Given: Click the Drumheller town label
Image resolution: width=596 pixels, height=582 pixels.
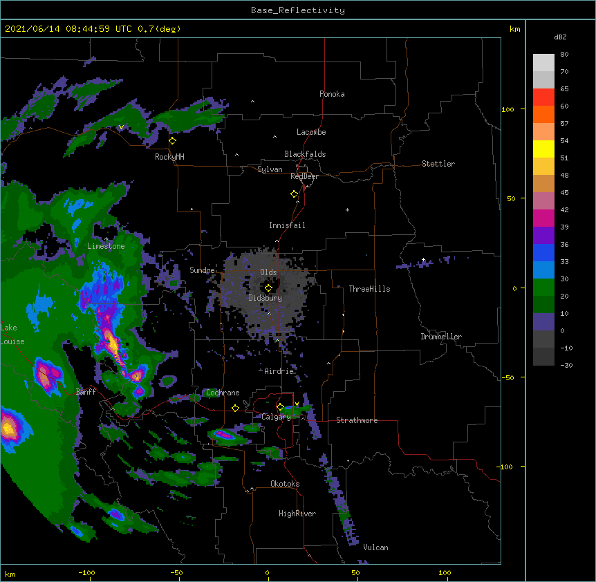Looking at the screenshot, I should pyautogui.click(x=441, y=337).
